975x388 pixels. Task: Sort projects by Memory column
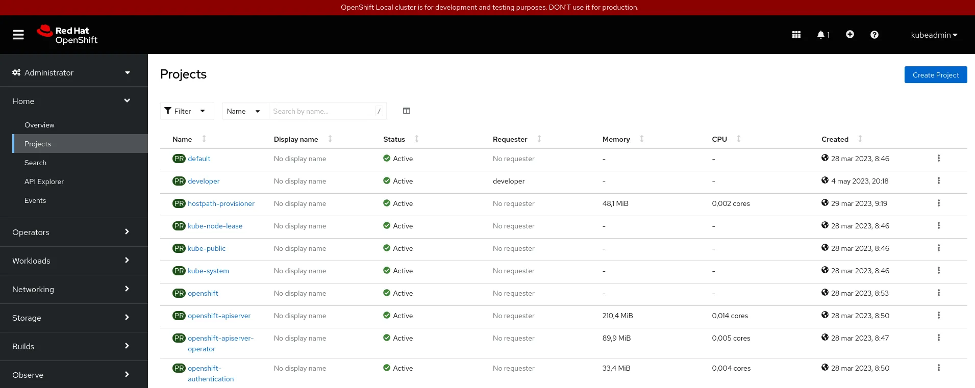pos(616,139)
